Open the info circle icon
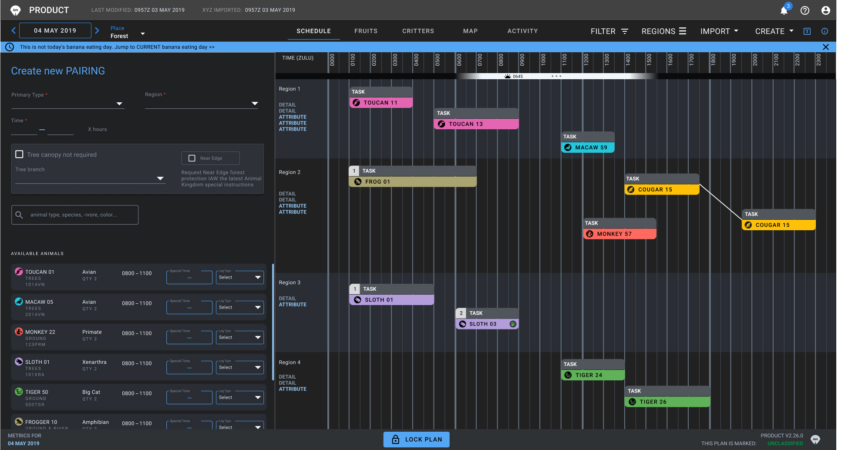Viewport: 855px width, 450px height. tap(825, 31)
